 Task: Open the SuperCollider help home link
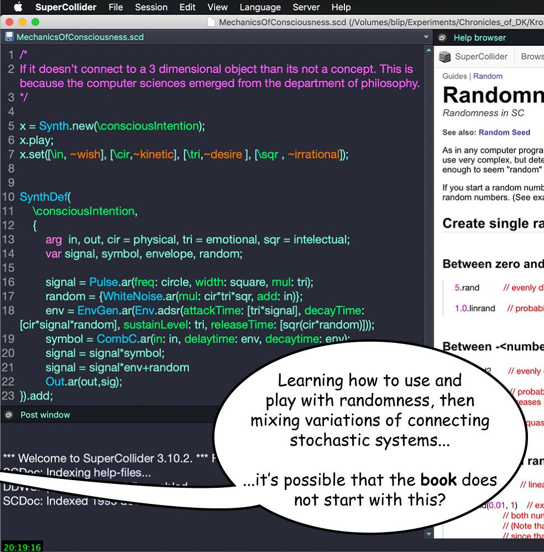point(481,56)
